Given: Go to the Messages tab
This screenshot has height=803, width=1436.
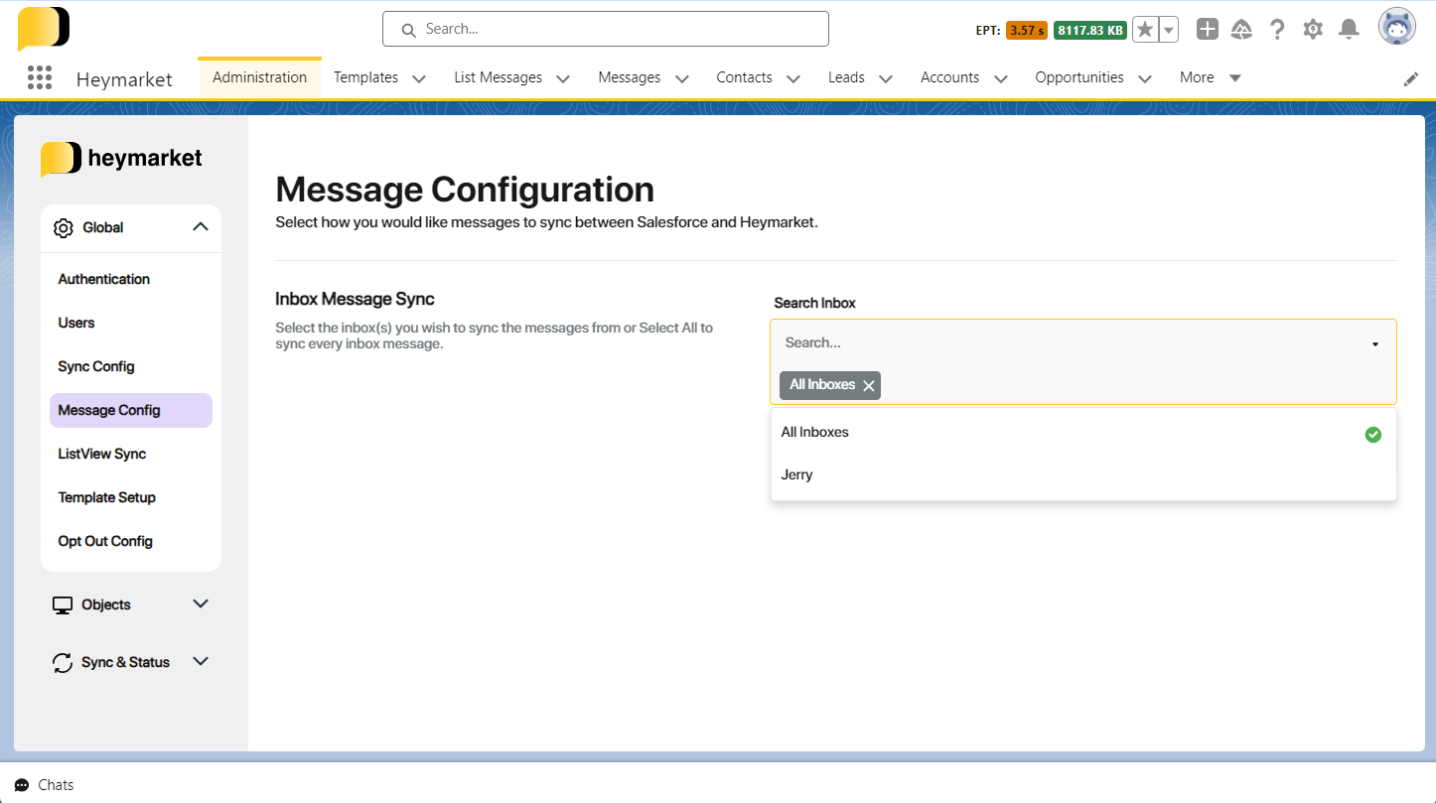Looking at the screenshot, I should (630, 77).
